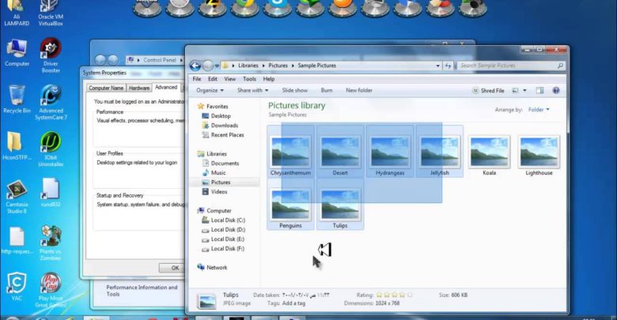Open Arrange by Folder dropdown
The image size is (617, 320).
[539, 110]
